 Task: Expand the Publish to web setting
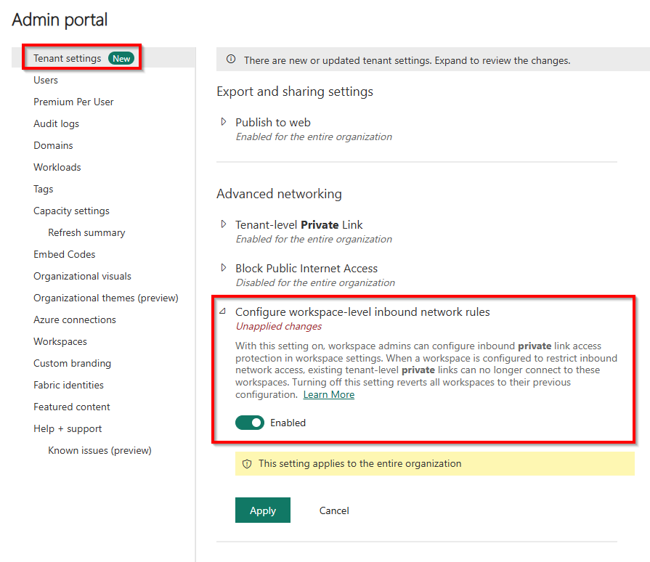(224, 122)
